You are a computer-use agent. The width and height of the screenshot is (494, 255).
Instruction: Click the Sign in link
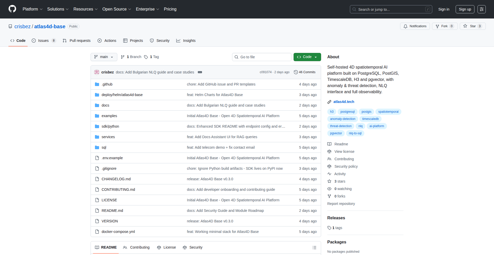click(444, 9)
